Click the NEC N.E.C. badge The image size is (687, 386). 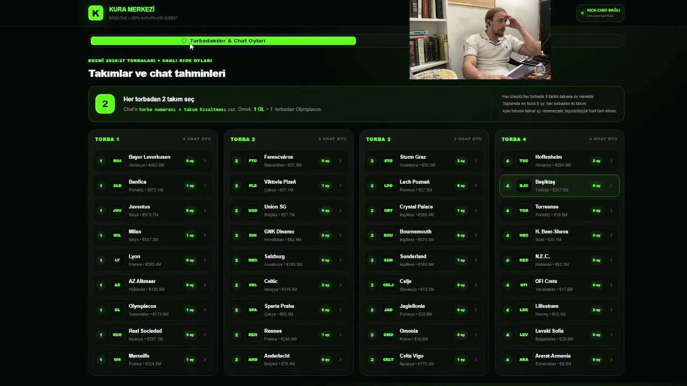pos(524,260)
